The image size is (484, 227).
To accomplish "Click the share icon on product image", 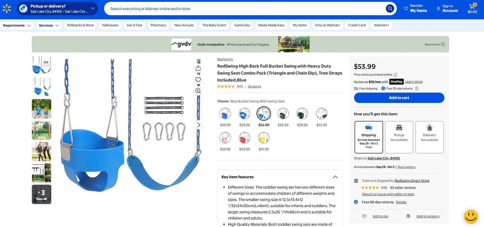I will pyautogui.click(x=198, y=68).
